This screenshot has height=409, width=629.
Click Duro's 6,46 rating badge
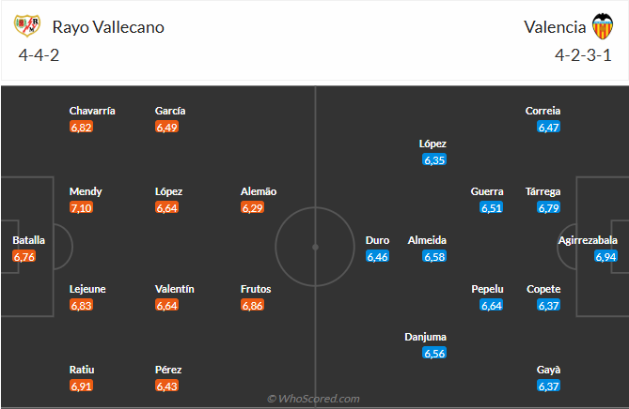coord(377,256)
